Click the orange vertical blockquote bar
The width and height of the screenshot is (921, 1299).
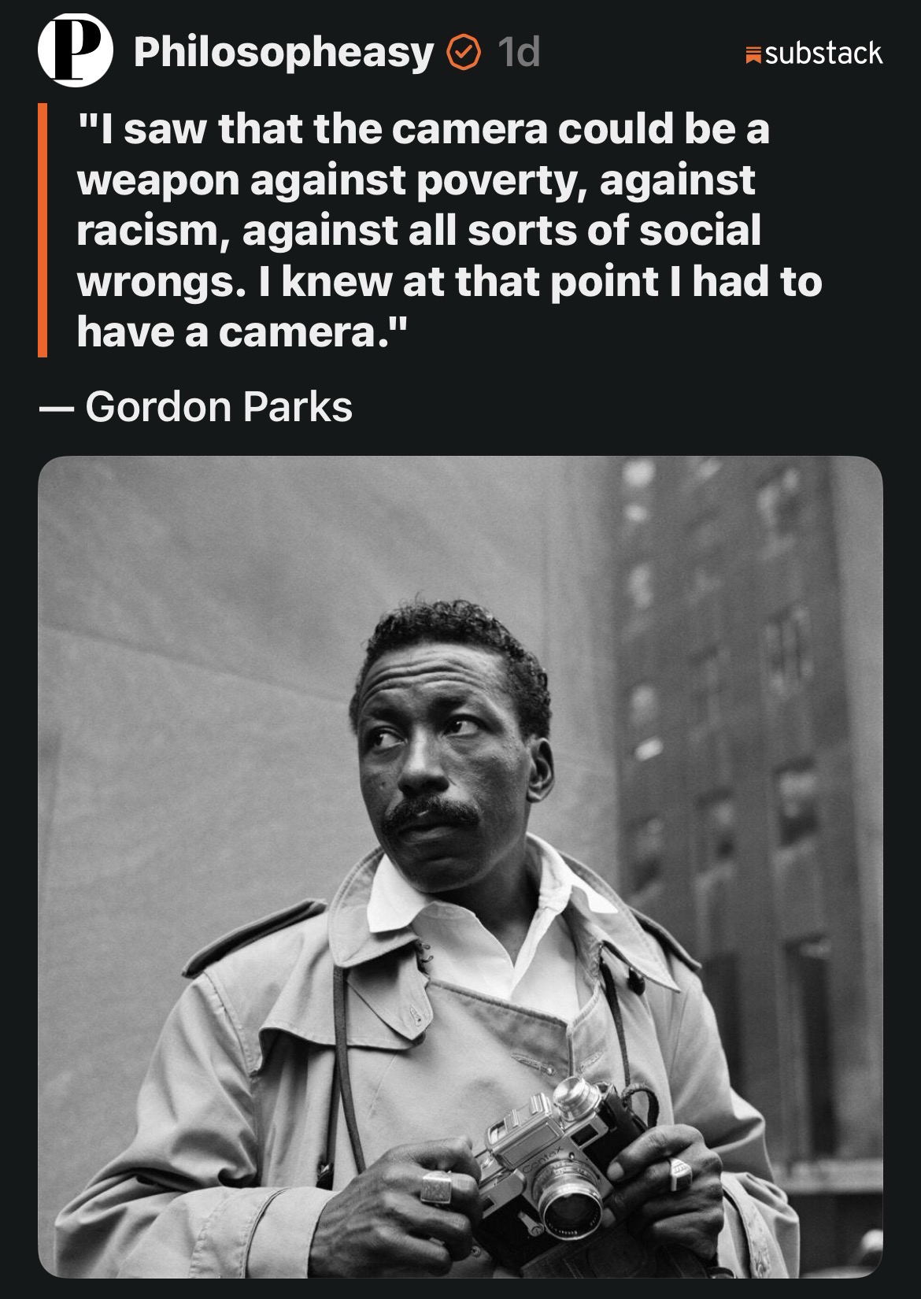(43, 230)
